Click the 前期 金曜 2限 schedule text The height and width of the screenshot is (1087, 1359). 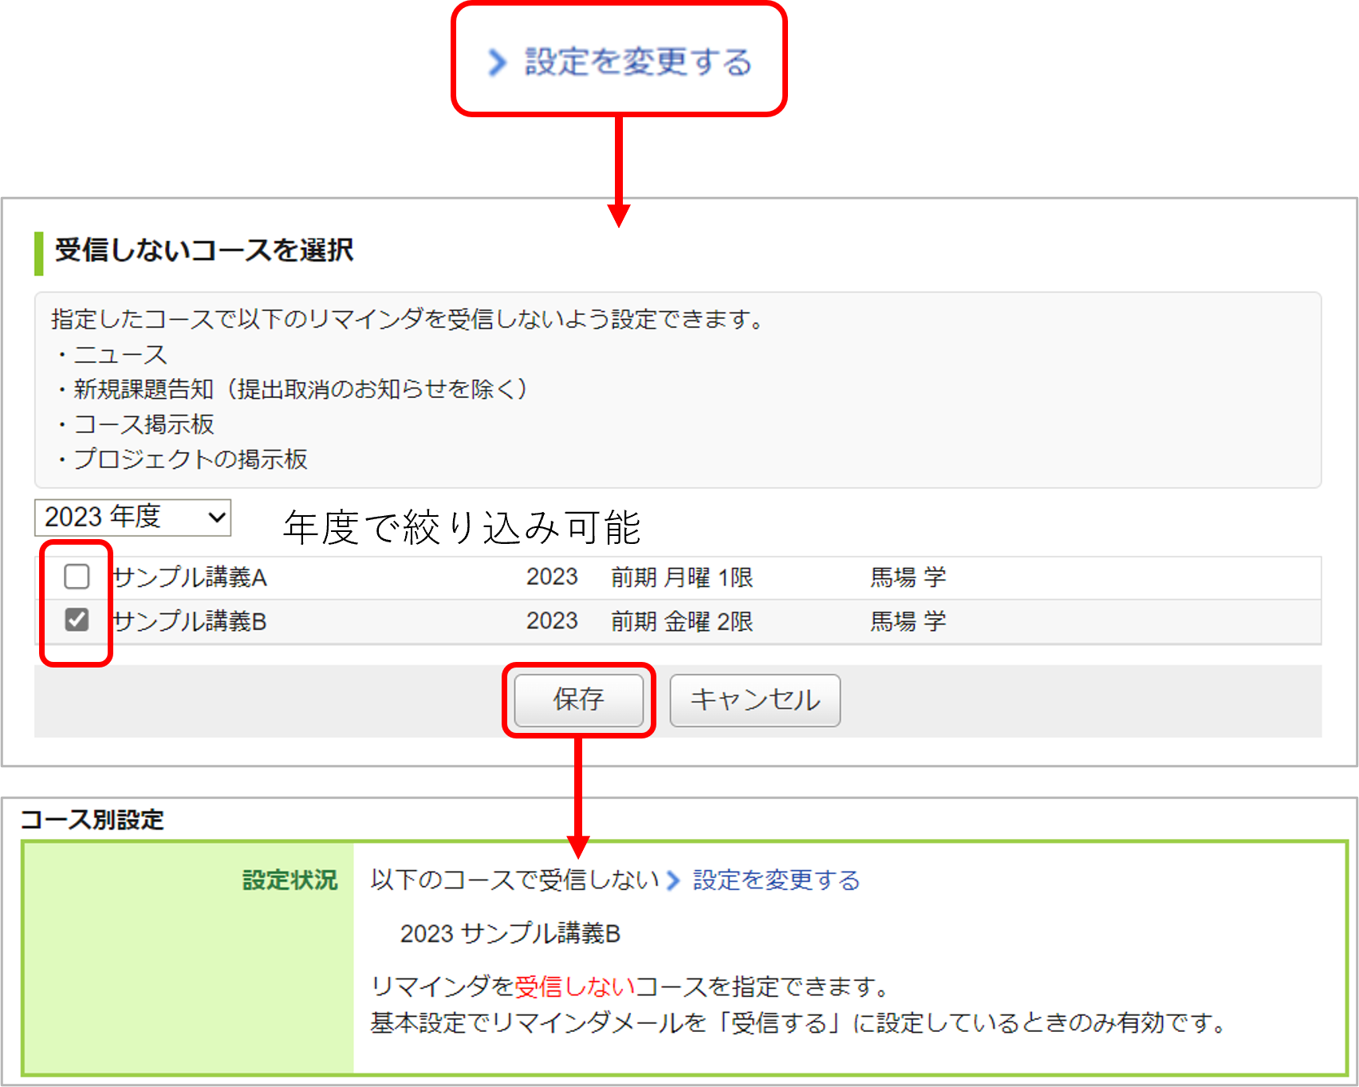tap(682, 620)
